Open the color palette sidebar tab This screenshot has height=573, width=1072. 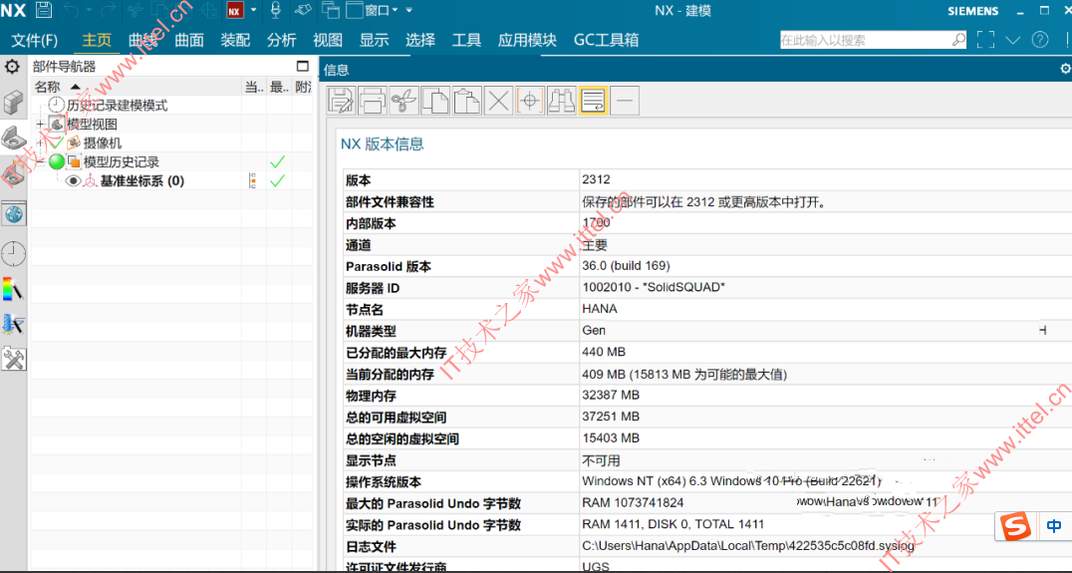click(14, 288)
